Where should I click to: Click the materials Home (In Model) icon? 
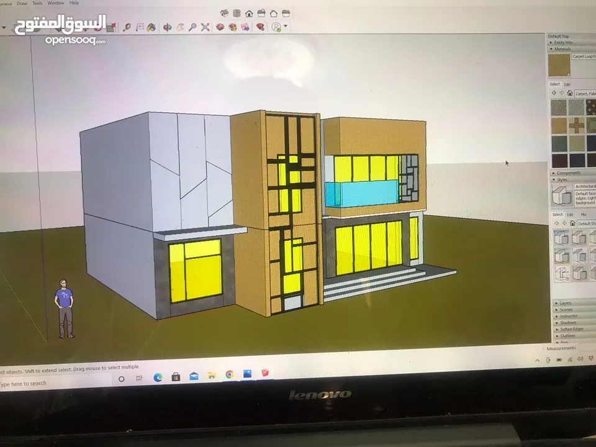pyautogui.click(x=570, y=93)
